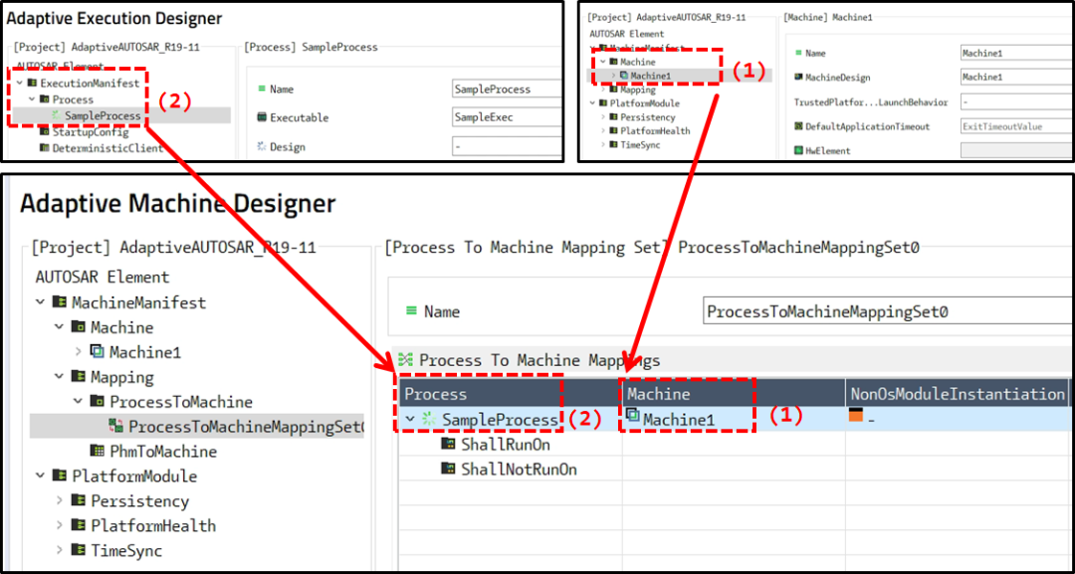This screenshot has width=1075, height=574.
Task: Click MachineManifest folder icon in Adaptive Machine Designer
Action: 60,302
